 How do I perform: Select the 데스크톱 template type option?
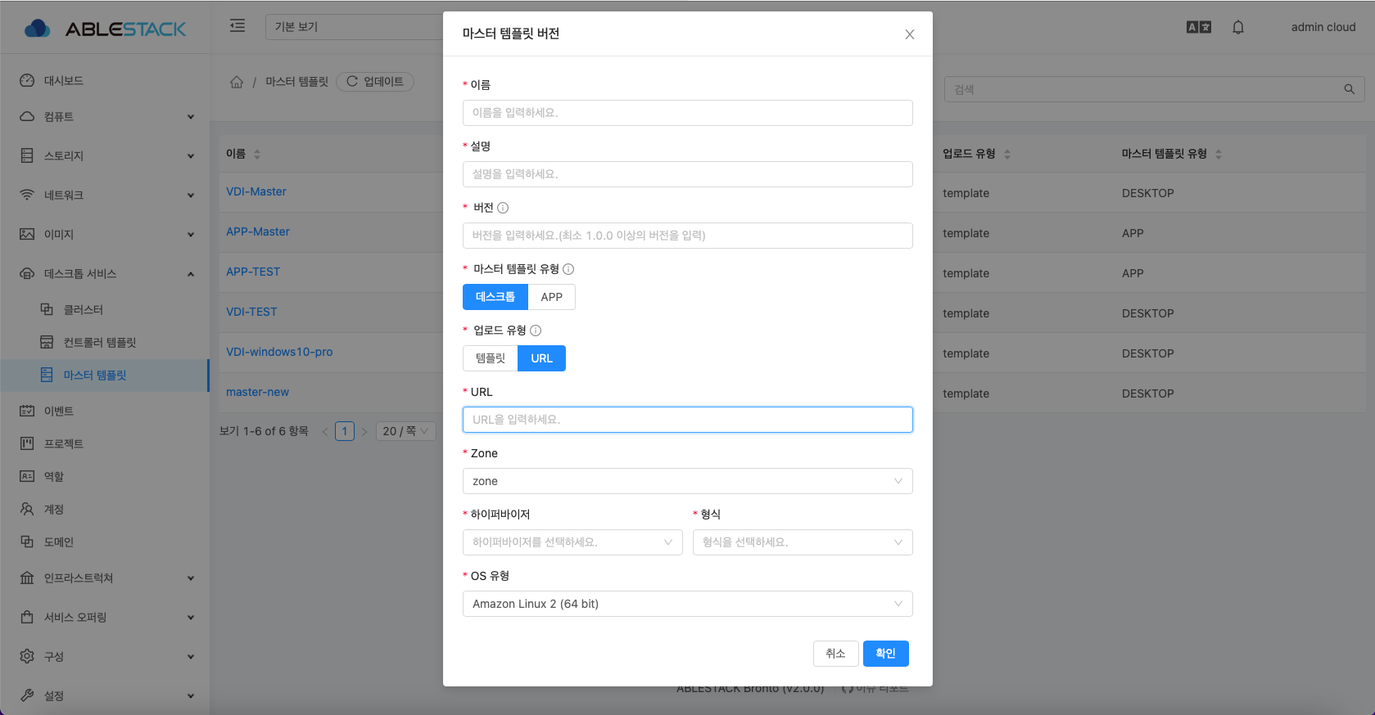click(495, 297)
